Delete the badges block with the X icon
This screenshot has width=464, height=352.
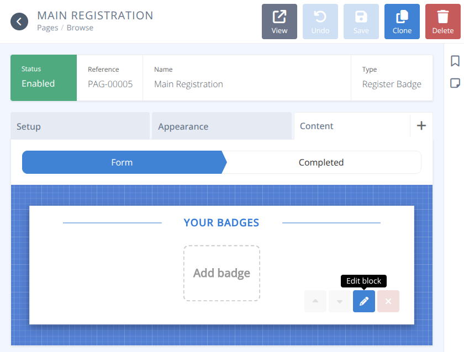(x=388, y=301)
